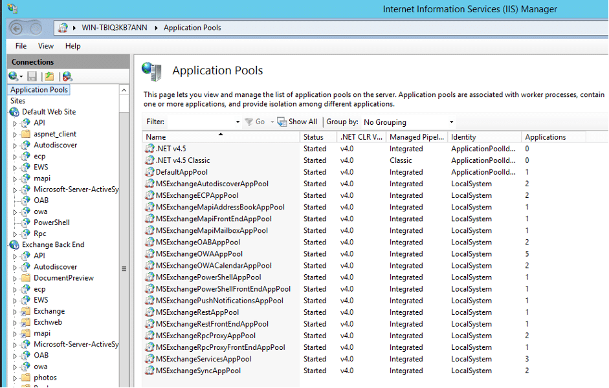
Task: Click the aspnet_client folder icon
Action: pyautogui.click(x=26, y=134)
